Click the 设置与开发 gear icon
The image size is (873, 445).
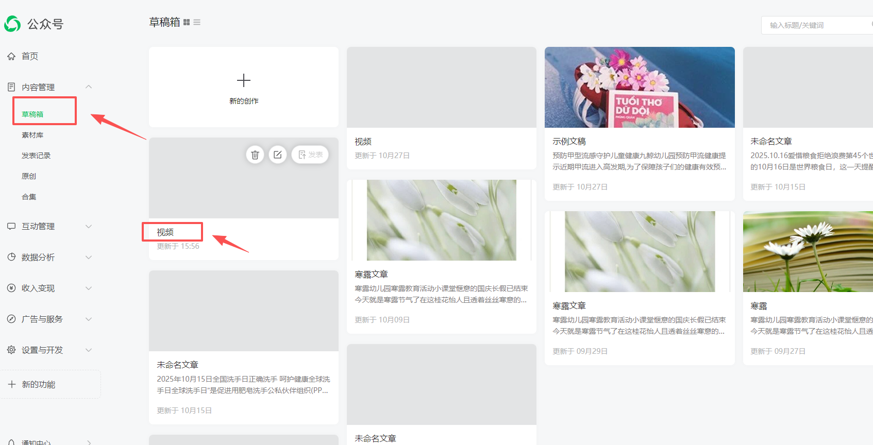point(11,350)
